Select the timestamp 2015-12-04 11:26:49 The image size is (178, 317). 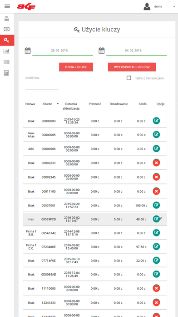coord(72,274)
